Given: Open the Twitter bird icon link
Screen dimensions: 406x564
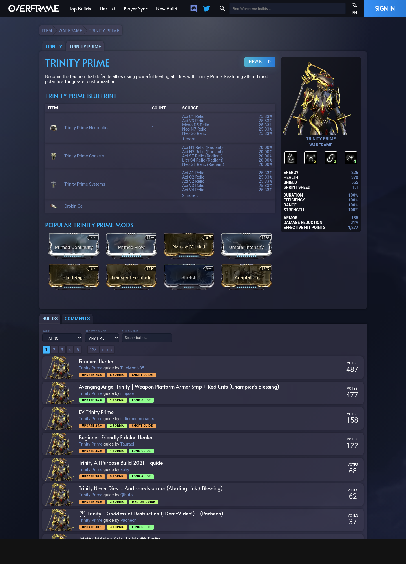Looking at the screenshot, I should (x=207, y=8).
